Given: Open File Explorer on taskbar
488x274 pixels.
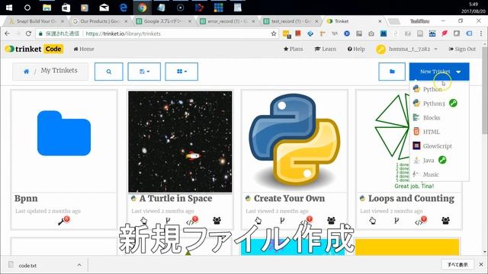Looking at the screenshot, I should tap(47, 8).
